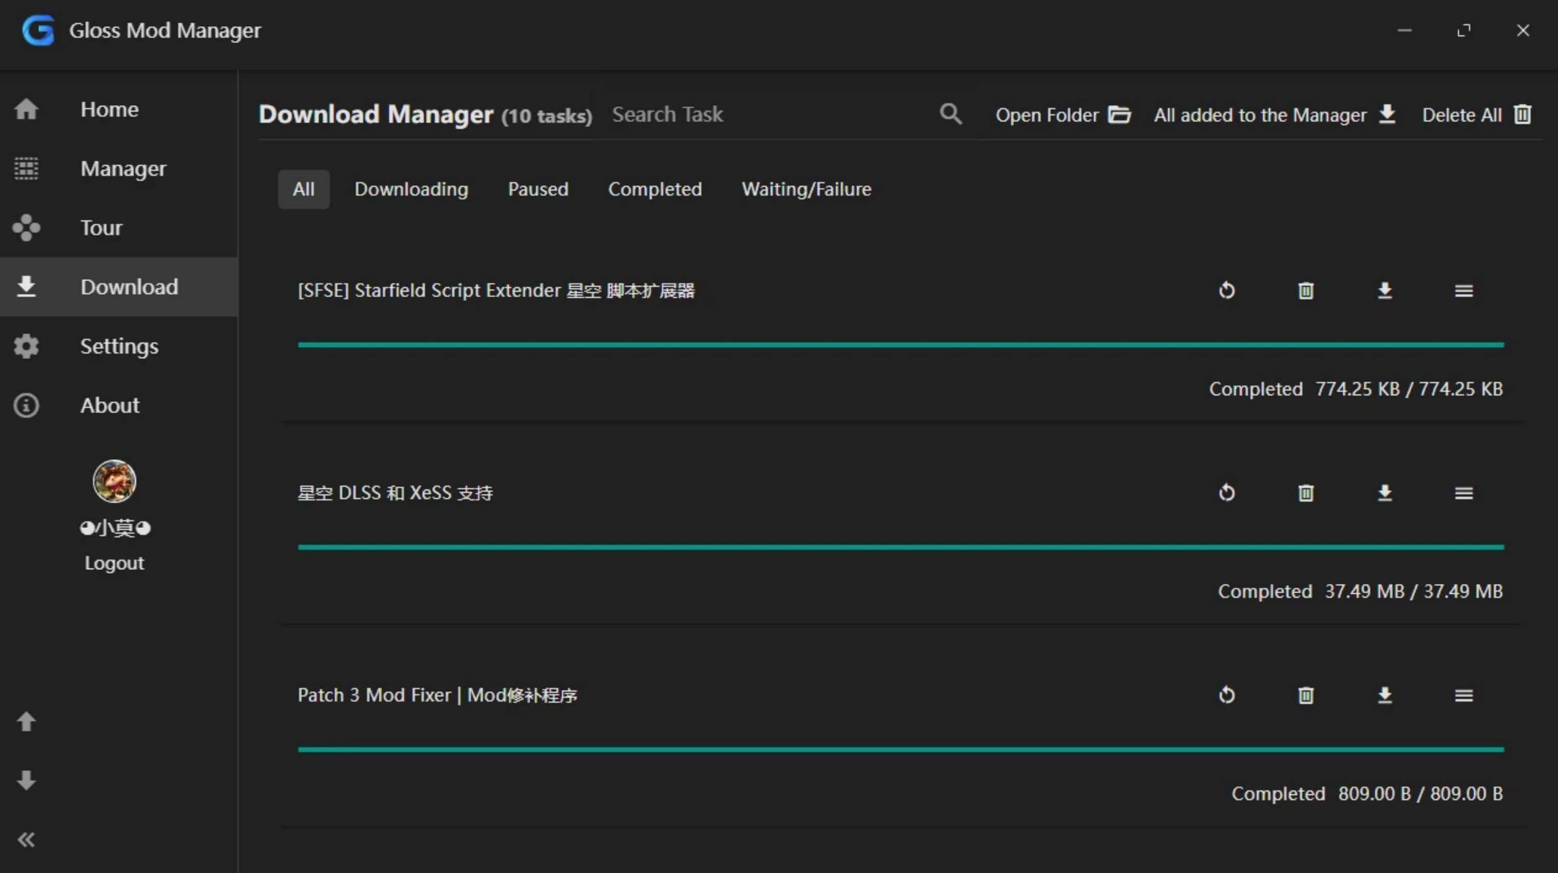Retry the SFSE Starfield Script Extender download
Screen dimensions: 1558x873
1227,290
